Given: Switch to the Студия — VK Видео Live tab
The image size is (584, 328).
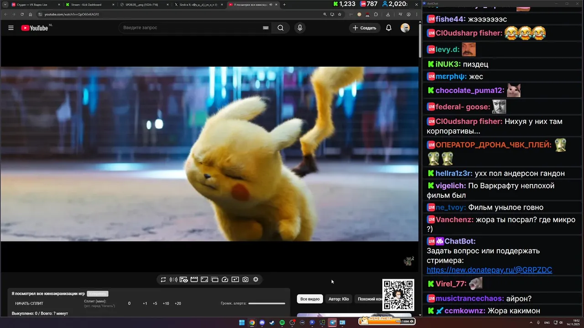Looking at the screenshot, I should tap(36, 5).
